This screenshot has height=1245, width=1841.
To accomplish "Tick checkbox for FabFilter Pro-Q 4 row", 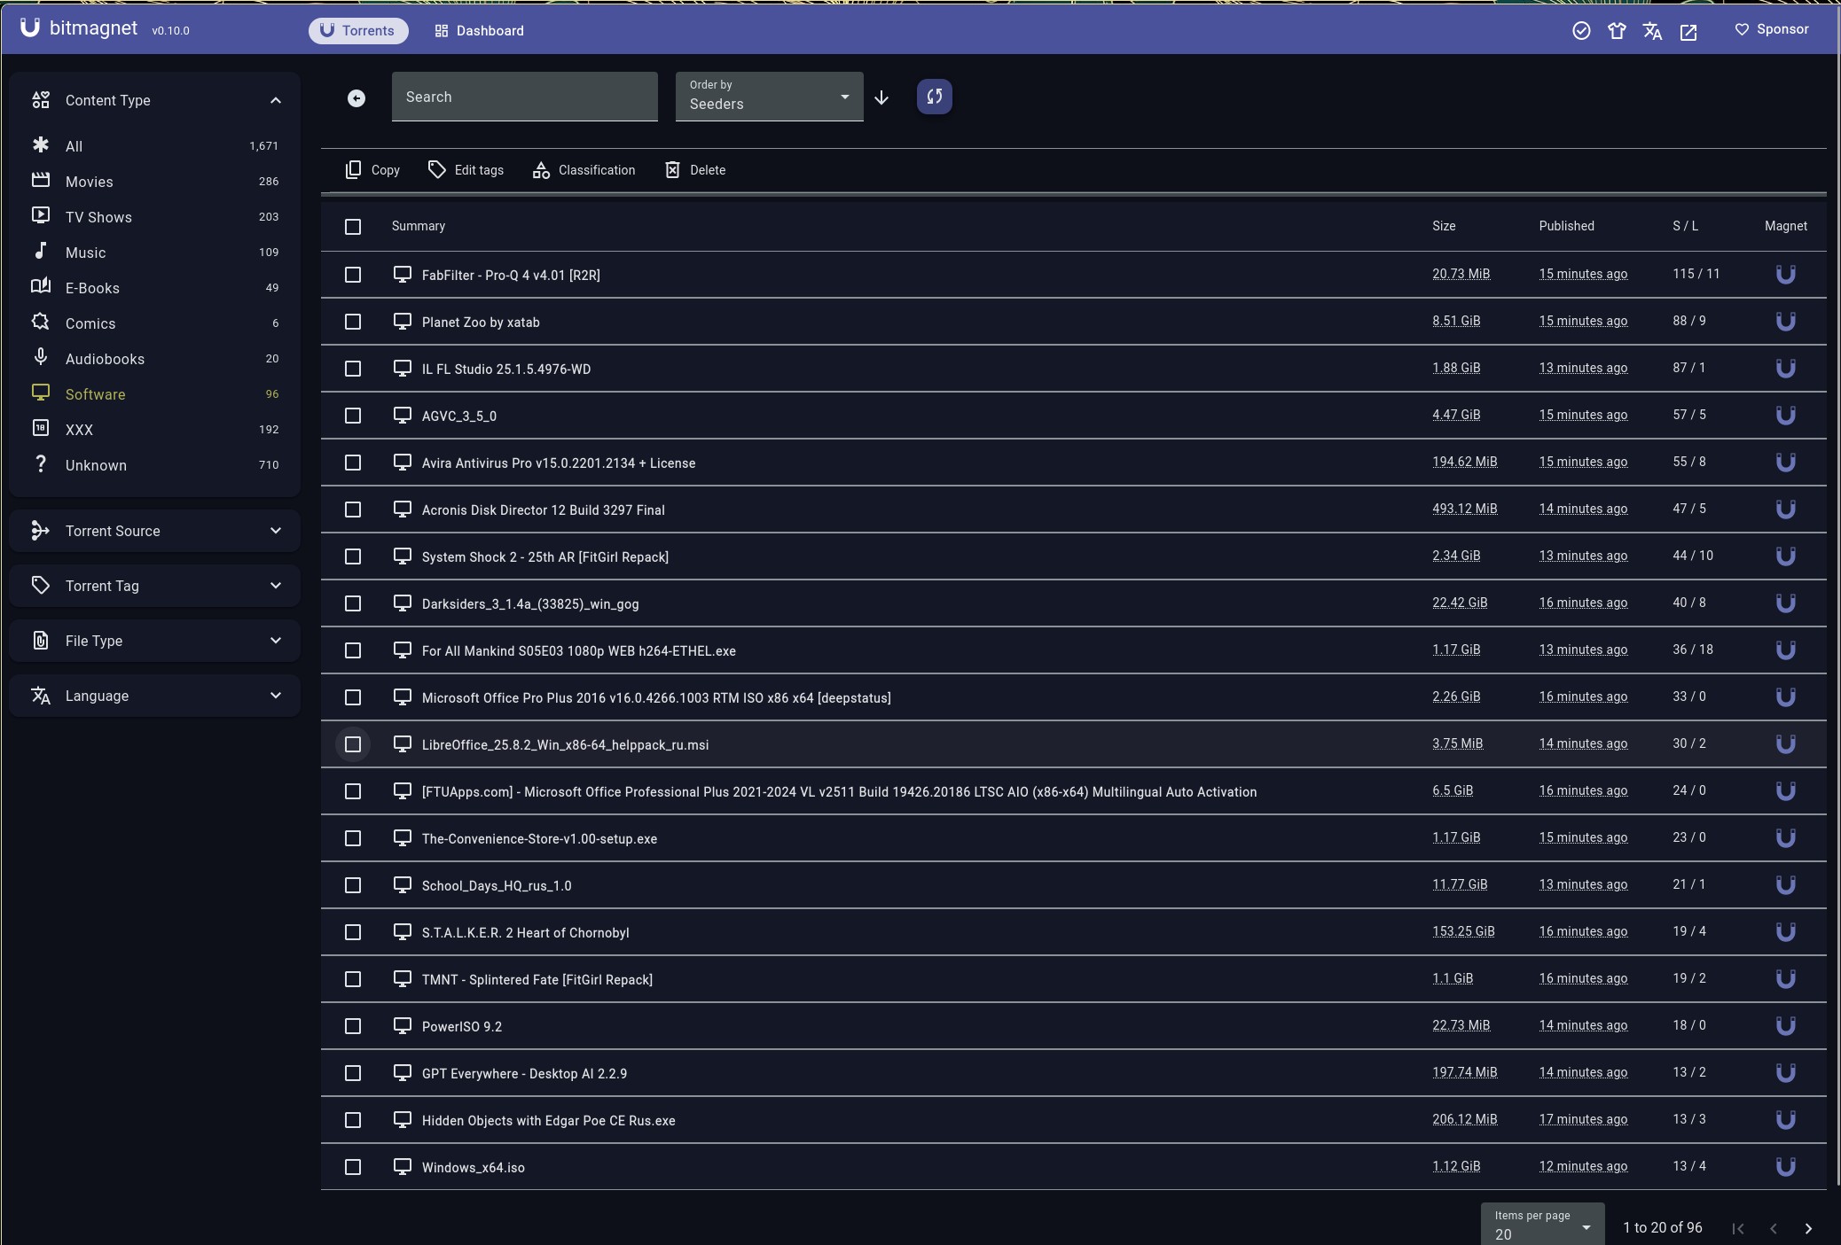I will point(353,275).
